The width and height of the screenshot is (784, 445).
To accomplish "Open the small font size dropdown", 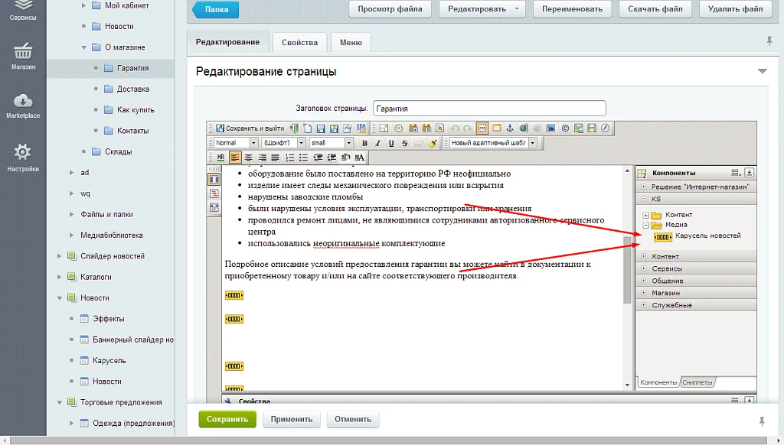I will tap(331, 143).
